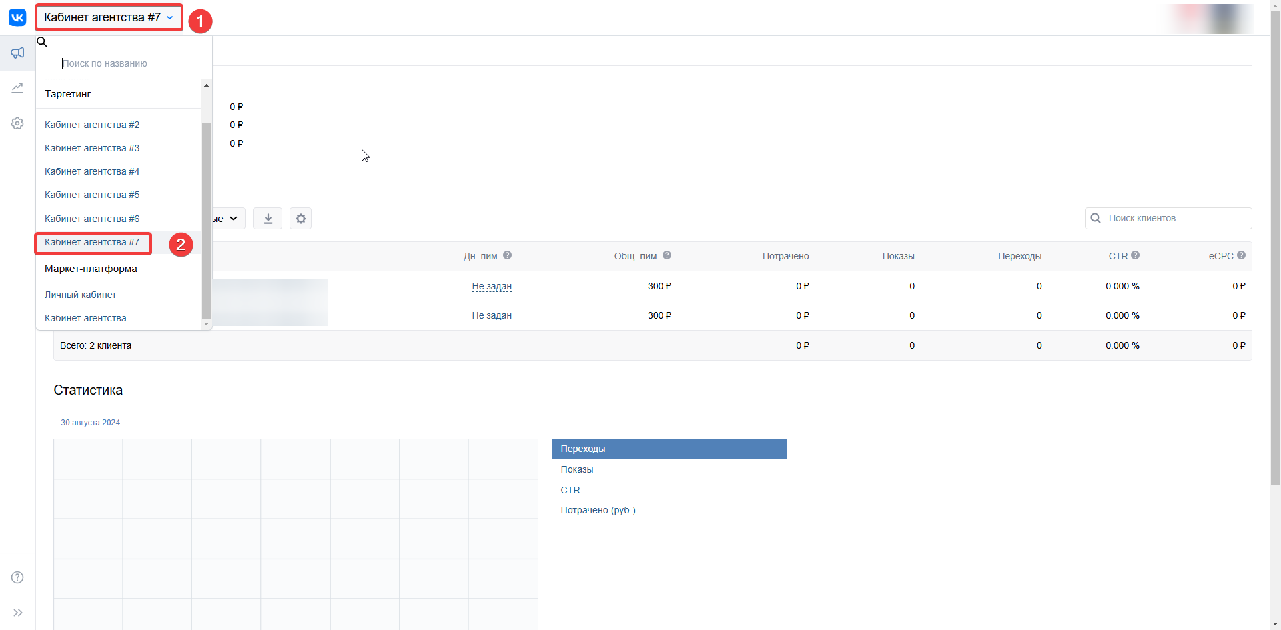
Task: Open table settings gear button
Action: tap(301, 219)
